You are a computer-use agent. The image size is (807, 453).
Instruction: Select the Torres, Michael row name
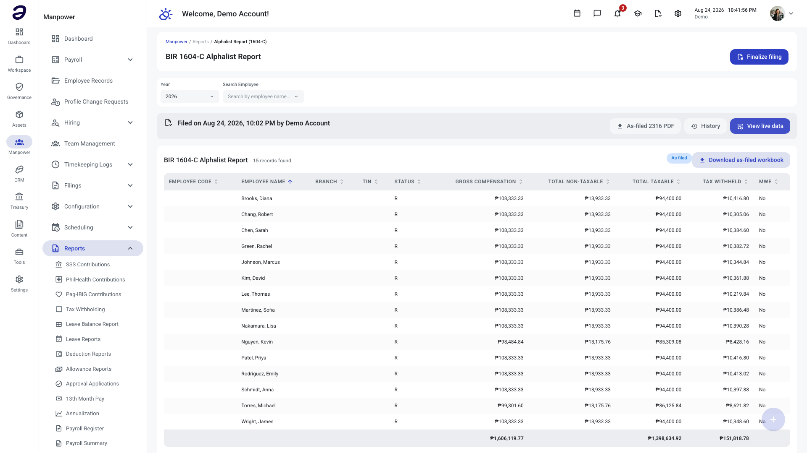(258, 406)
